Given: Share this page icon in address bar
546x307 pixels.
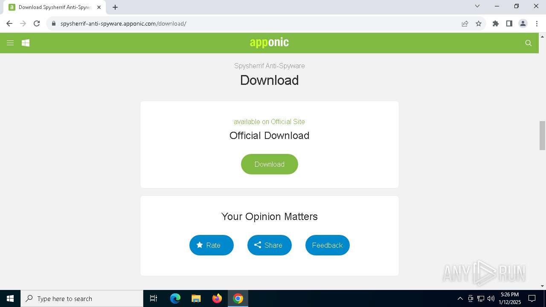Looking at the screenshot, I should click(x=465, y=23).
